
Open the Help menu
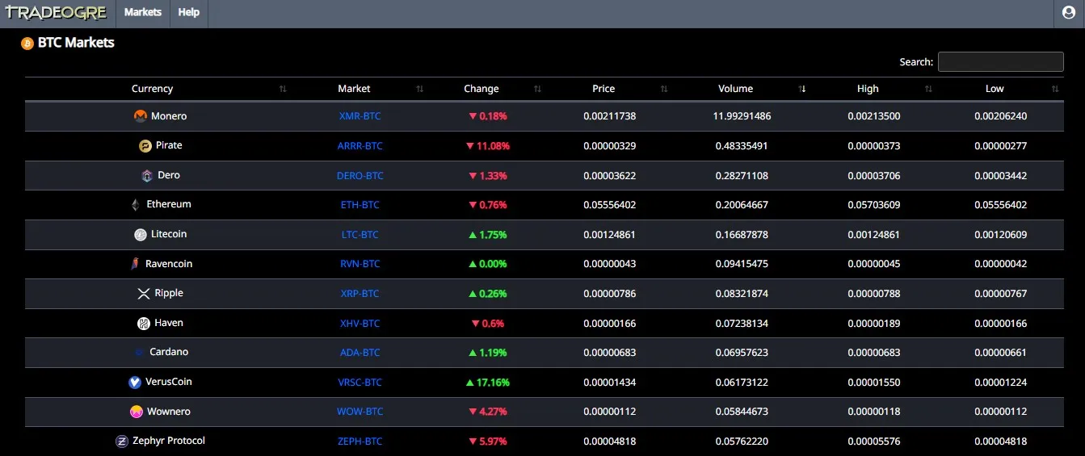(189, 13)
